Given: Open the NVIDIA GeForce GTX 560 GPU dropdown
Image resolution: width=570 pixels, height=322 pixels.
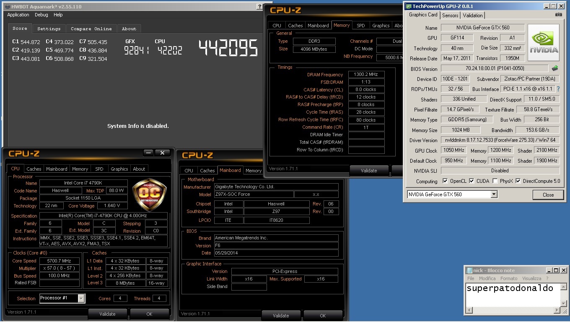Looking at the screenshot, I should coord(494,195).
